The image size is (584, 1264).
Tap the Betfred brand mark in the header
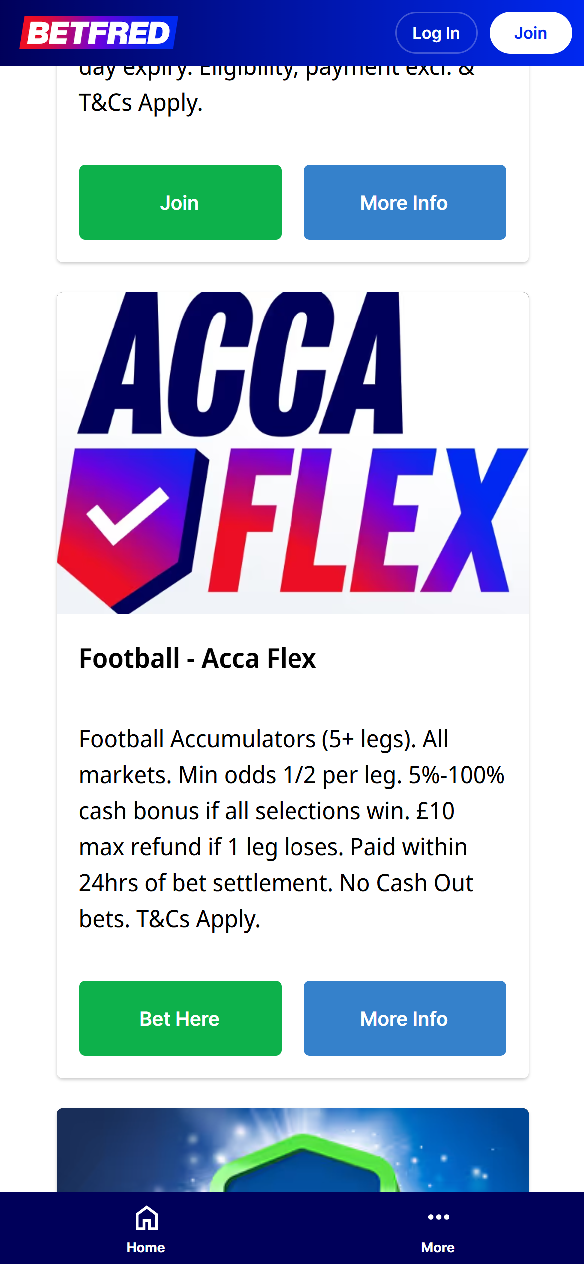click(x=100, y=33)
